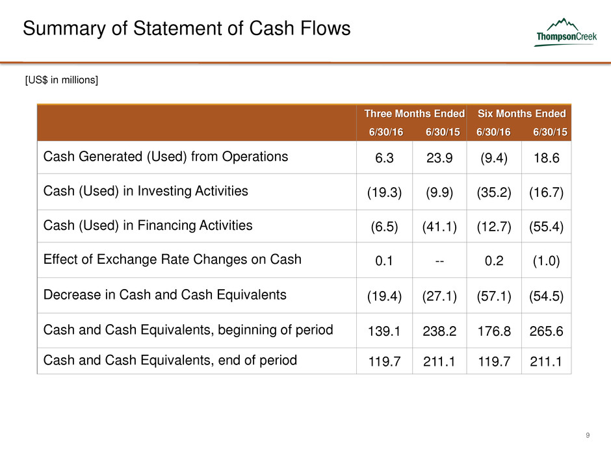
Task: Click the slide page number 9
Action: point(588,435)
